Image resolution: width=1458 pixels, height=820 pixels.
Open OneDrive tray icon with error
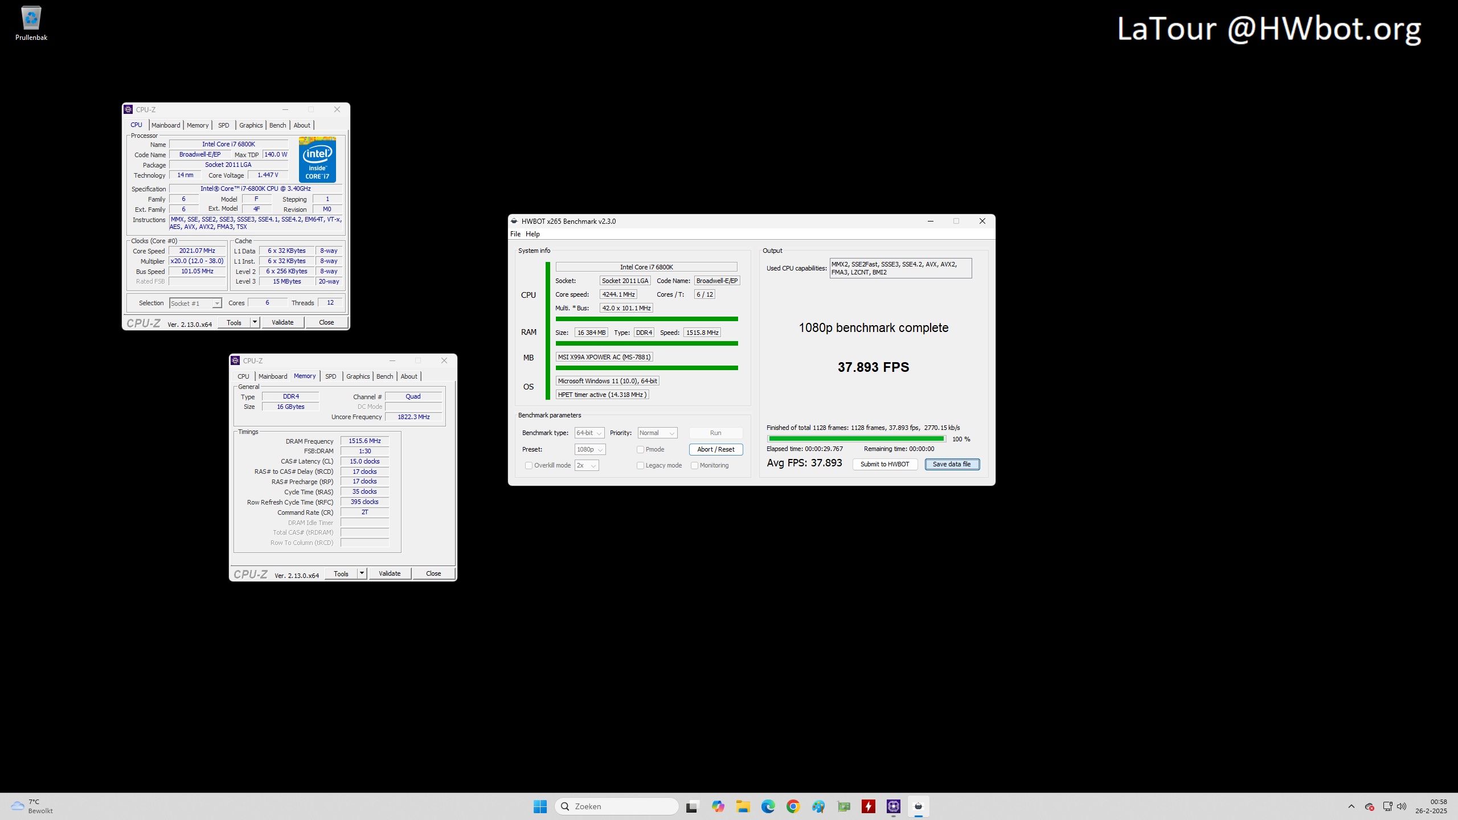[1370, 806]
